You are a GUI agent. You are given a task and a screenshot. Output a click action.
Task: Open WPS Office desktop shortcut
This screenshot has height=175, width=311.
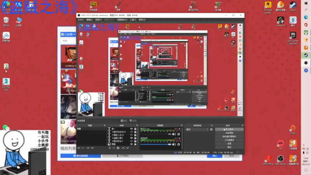(268, 160)
